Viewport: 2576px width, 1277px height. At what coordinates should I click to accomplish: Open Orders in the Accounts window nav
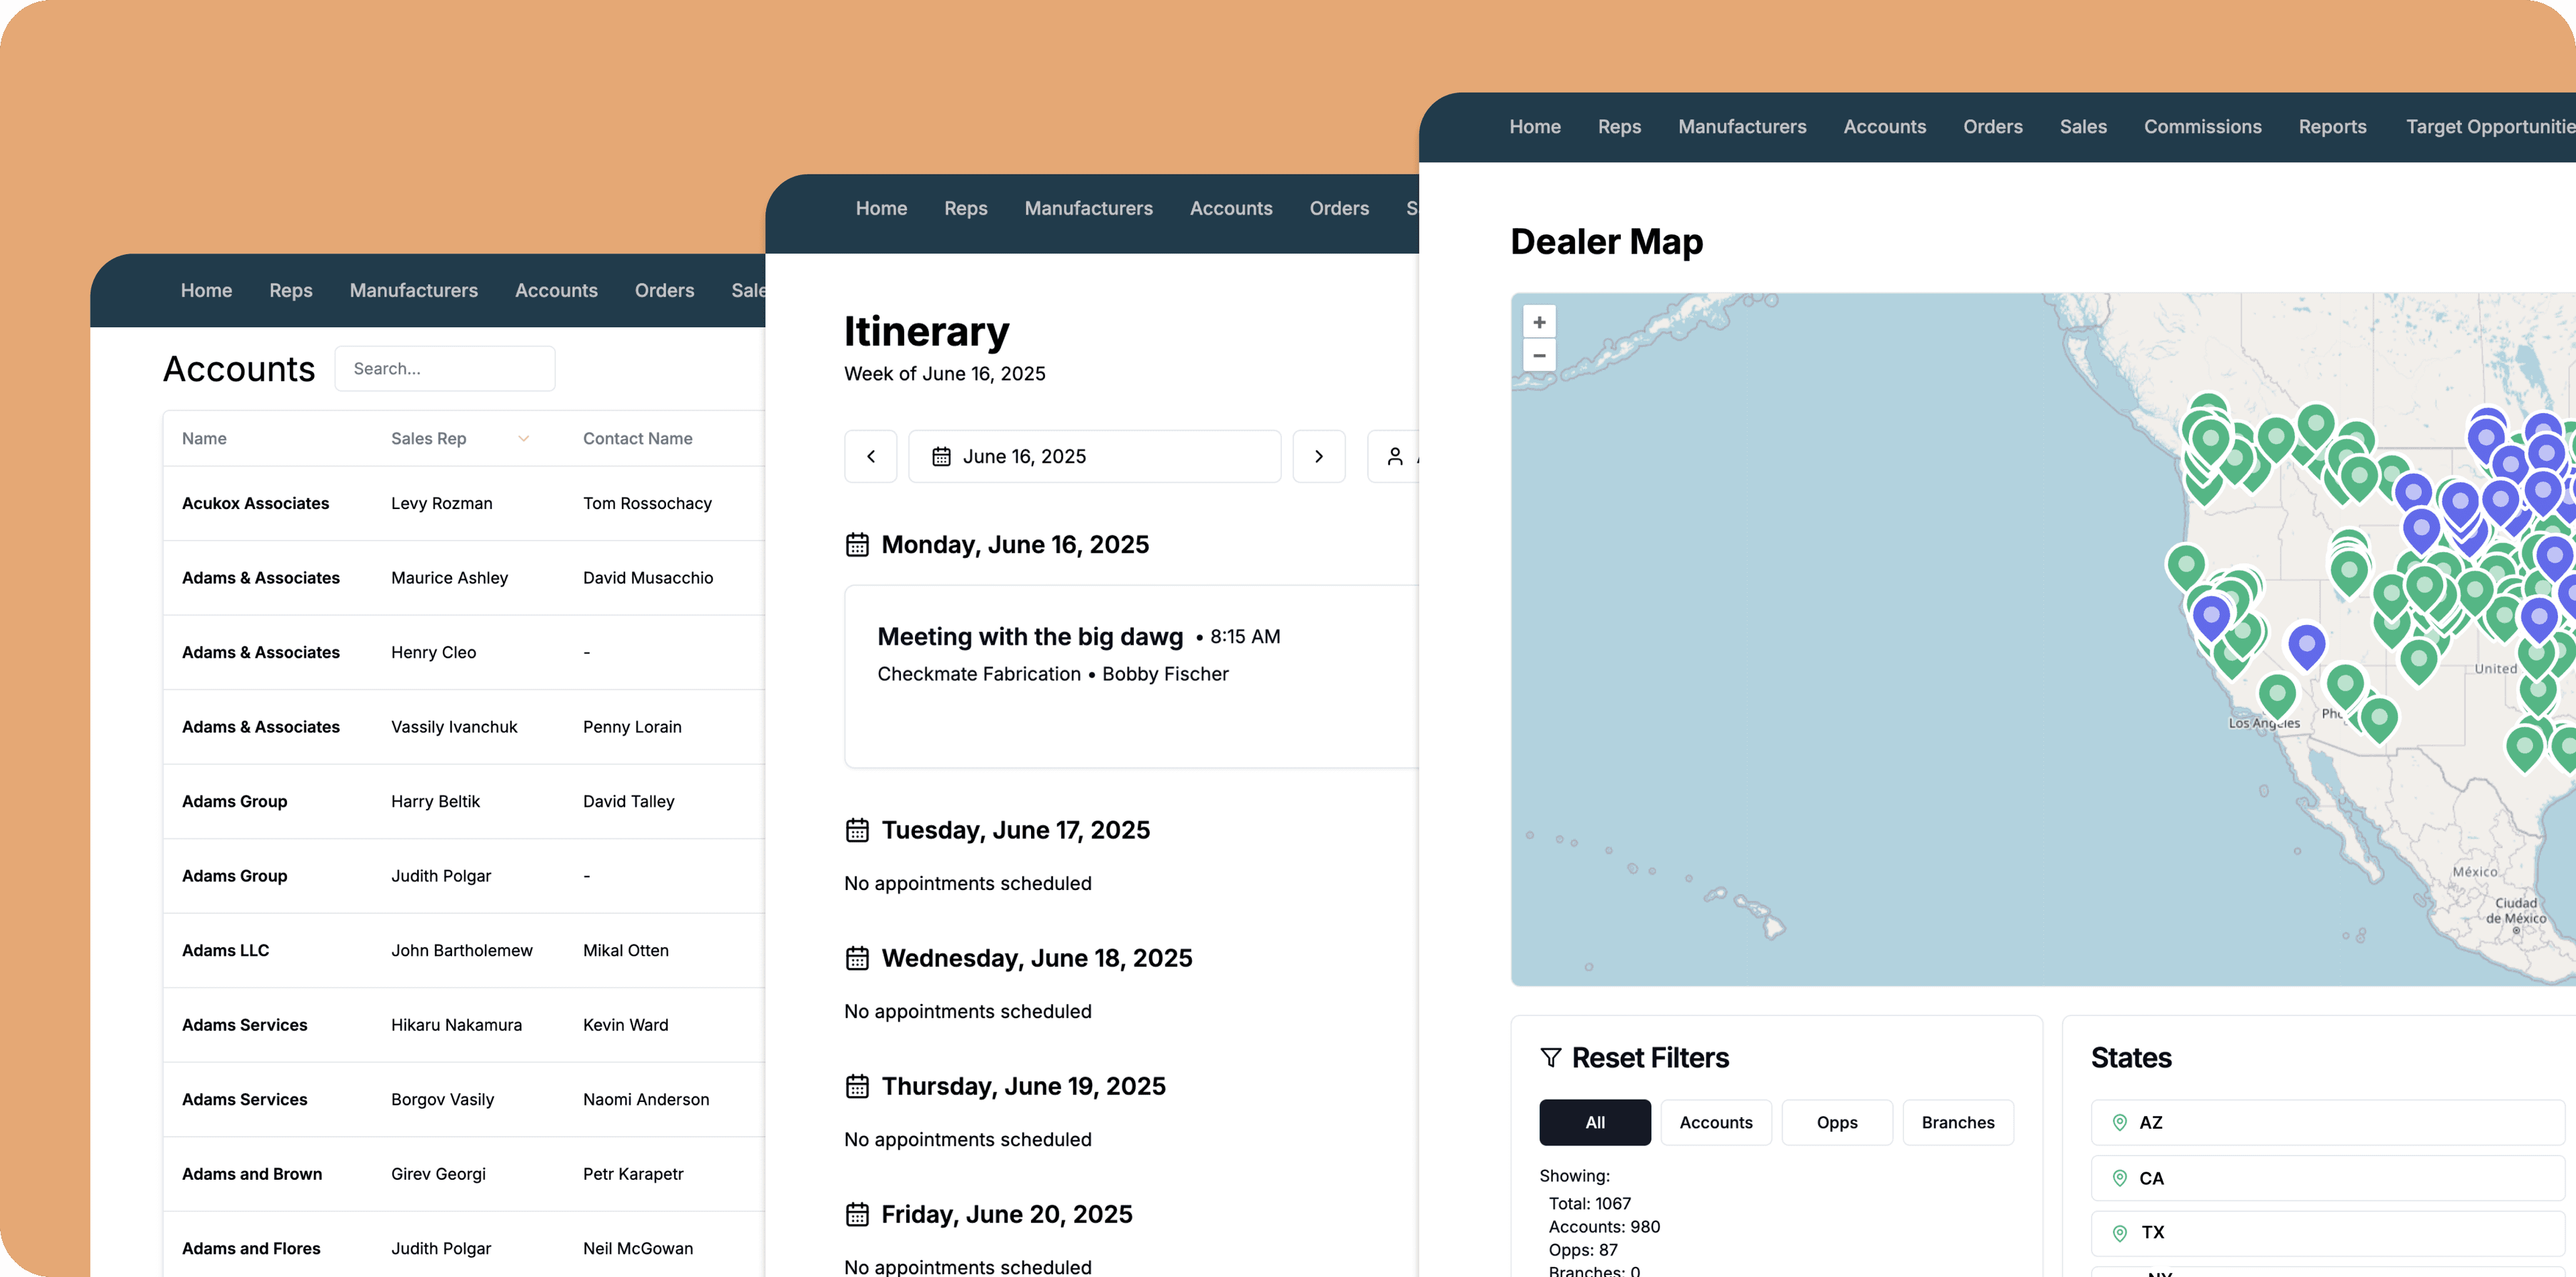(664, 290)
